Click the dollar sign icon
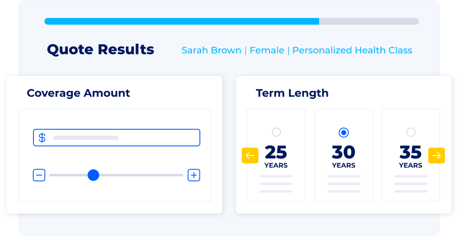 pos(42,138)
